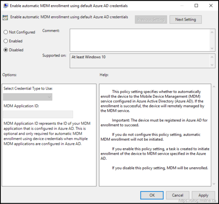Apply the policy setting changes

pos(203,195)
